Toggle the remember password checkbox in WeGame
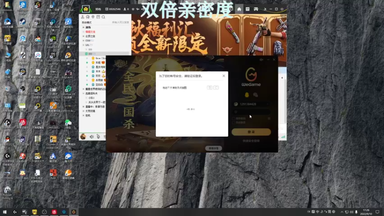The image size is (384, 216). click(x=233, y=118)
